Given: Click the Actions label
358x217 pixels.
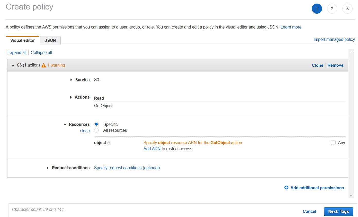Looking at the screenshot, I should (x=82, y=97).
